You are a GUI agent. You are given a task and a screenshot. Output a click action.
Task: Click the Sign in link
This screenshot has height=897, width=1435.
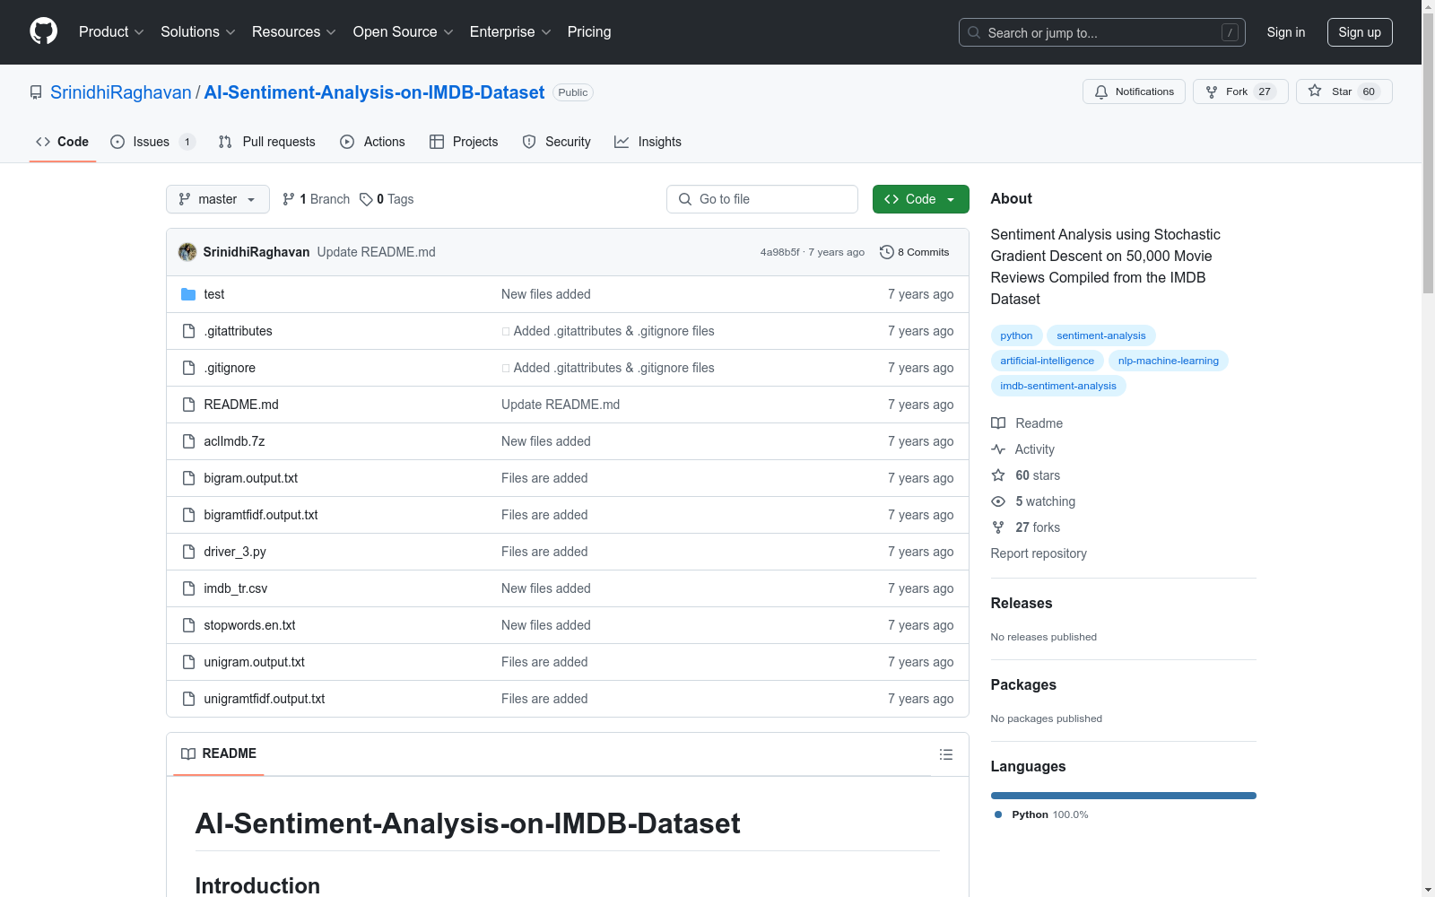[1286, 32]
